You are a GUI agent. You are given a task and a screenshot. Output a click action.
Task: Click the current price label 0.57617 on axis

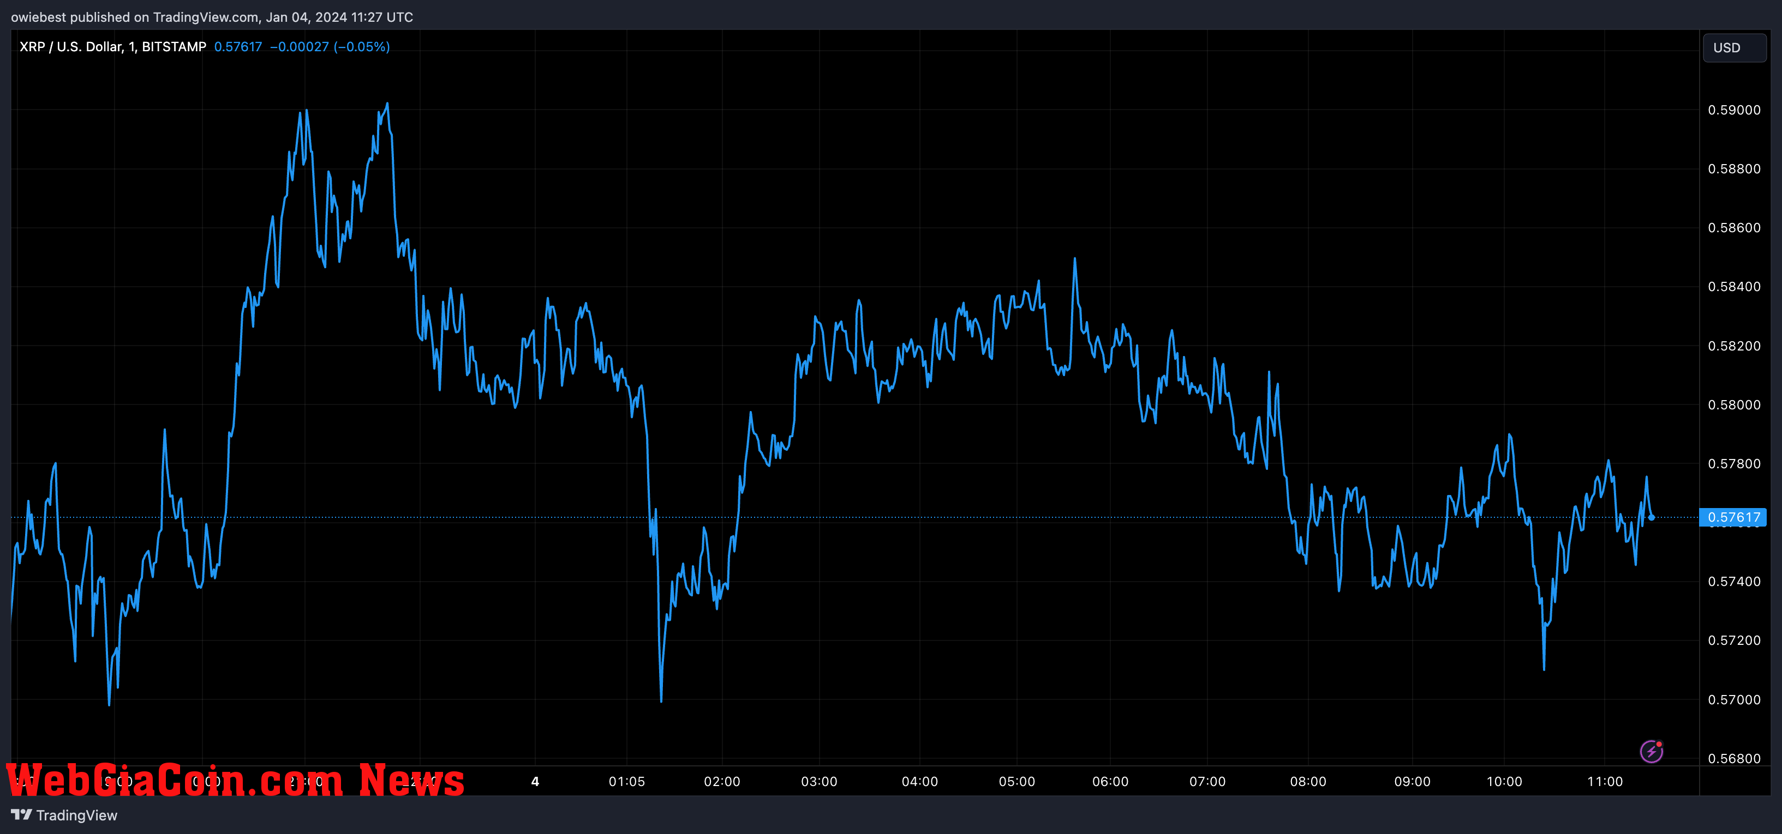pyautogui.click(x=1733, y=517)
